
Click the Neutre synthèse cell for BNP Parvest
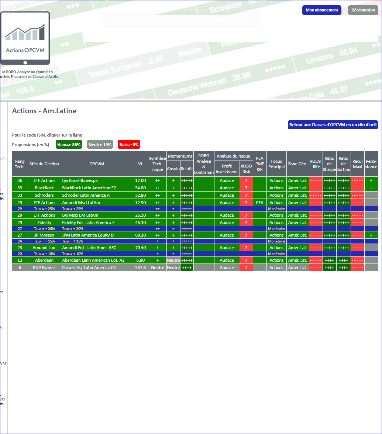[158, 268]
